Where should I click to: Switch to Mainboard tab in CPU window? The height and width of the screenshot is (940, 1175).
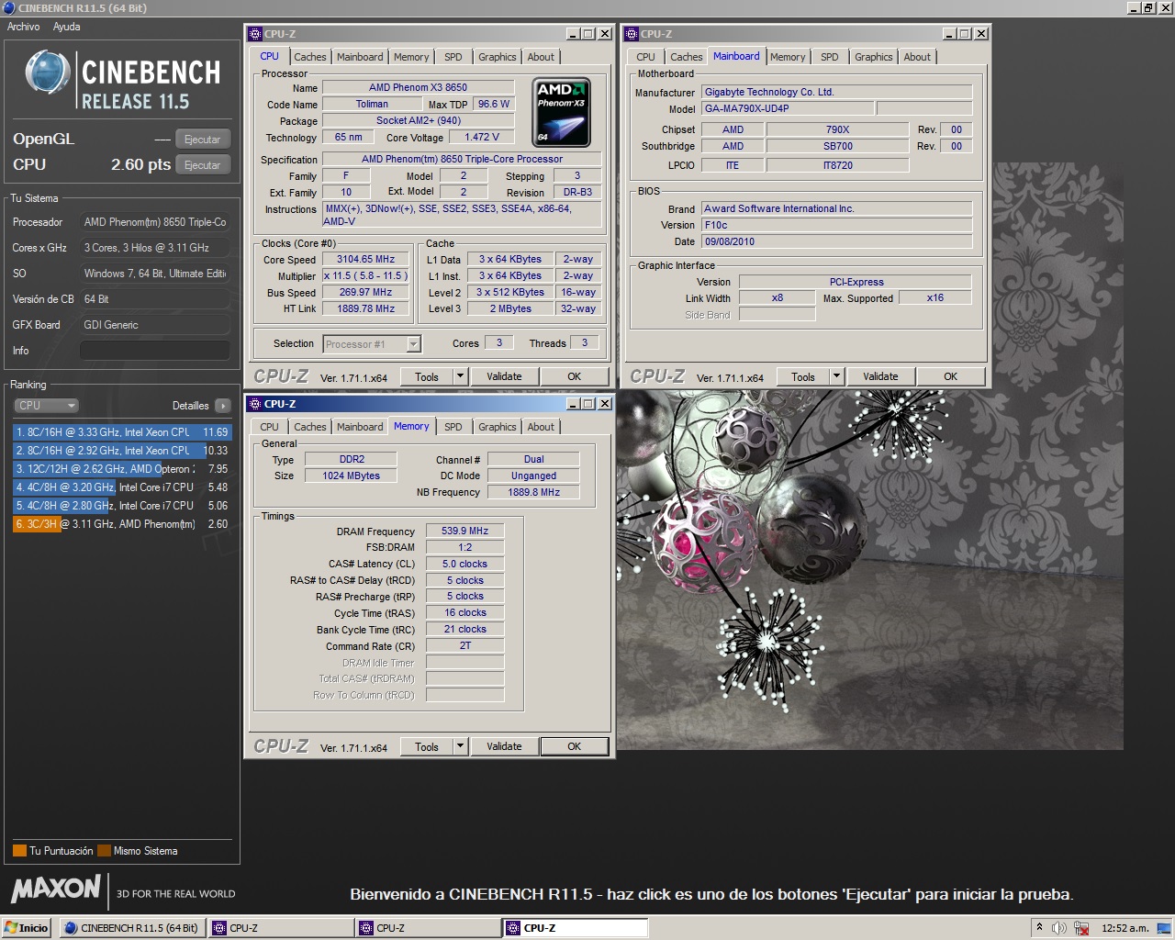[360, 57]
